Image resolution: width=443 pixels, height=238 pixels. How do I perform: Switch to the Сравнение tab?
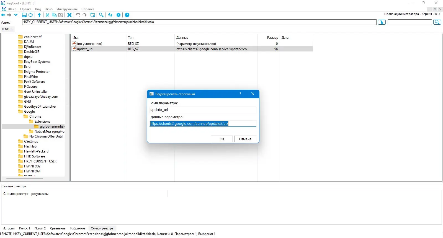(58, 228)
